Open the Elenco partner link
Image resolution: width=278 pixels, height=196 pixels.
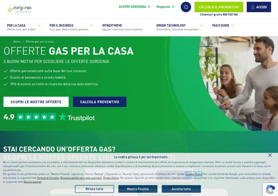click(x=33, y=182)
